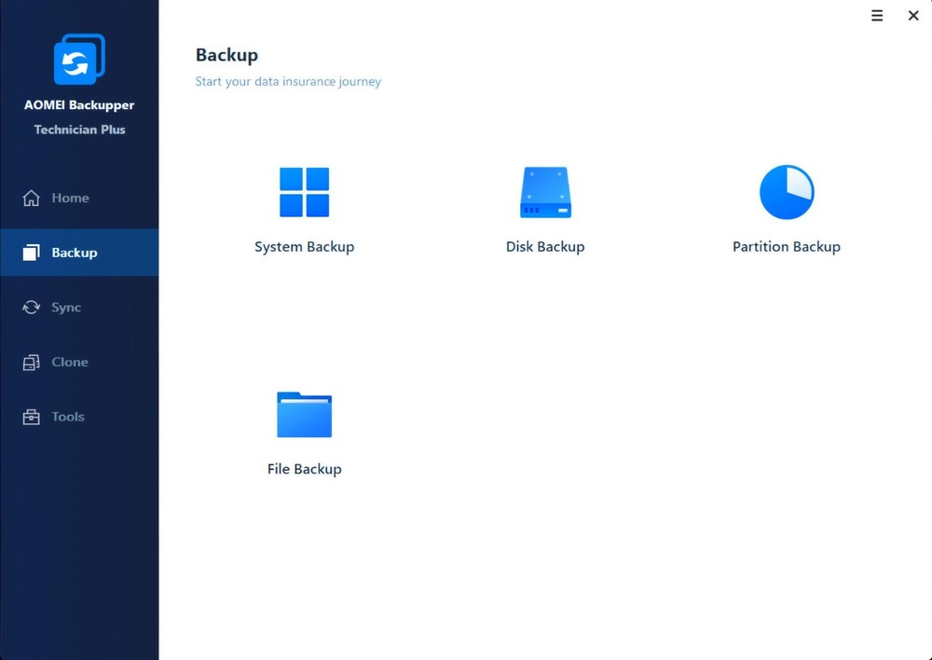
Task: Open the Tools section
Action: (68, 416)
